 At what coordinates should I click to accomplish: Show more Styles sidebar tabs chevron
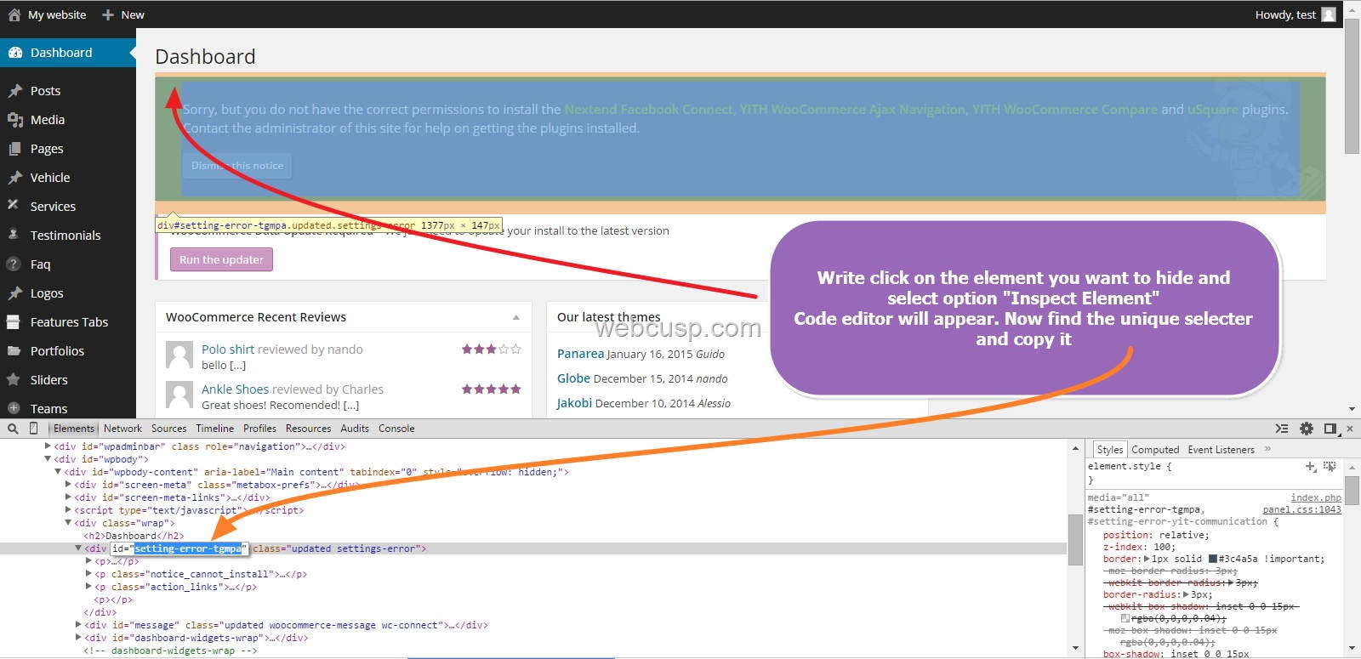pyautogui.click(x=1267, y=449)
